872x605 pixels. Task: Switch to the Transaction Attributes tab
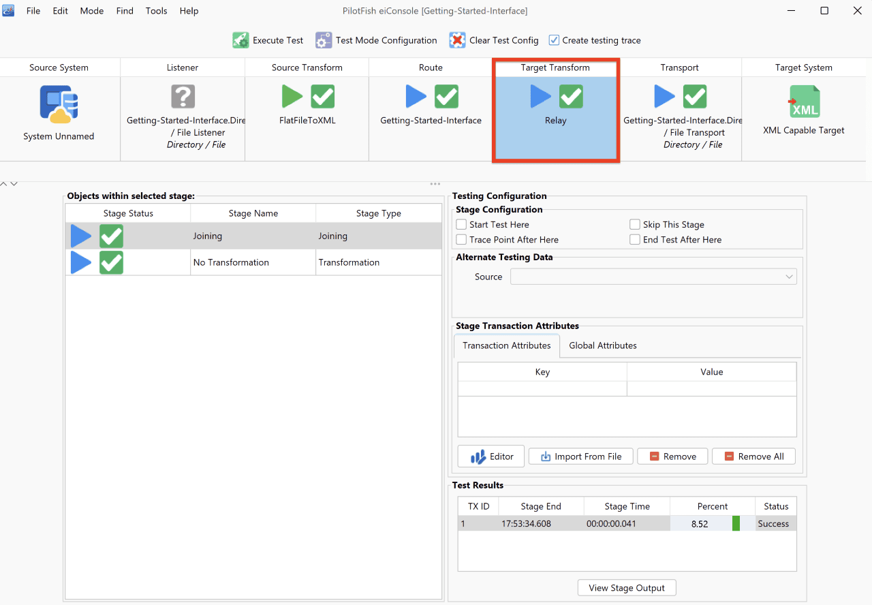point(507,345)
